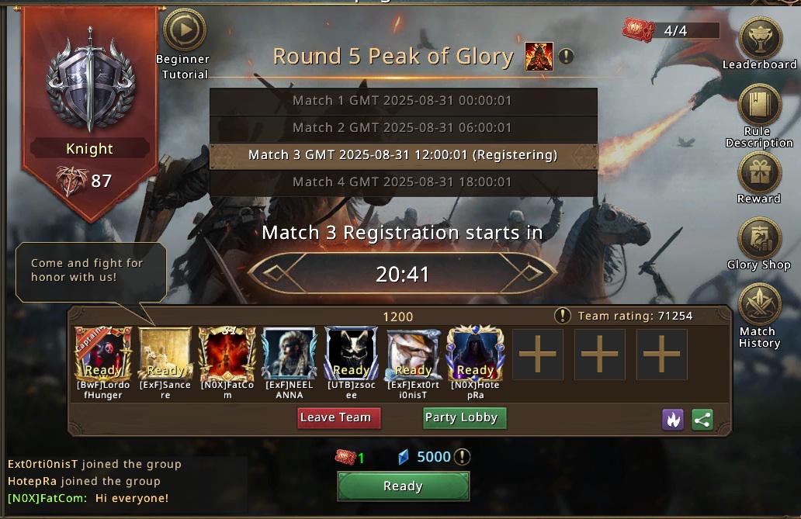The height and width of the screenshot is (519, 801).
Task: Select Match 4 GMT 18:00:01 row
Action: point(403,182)
